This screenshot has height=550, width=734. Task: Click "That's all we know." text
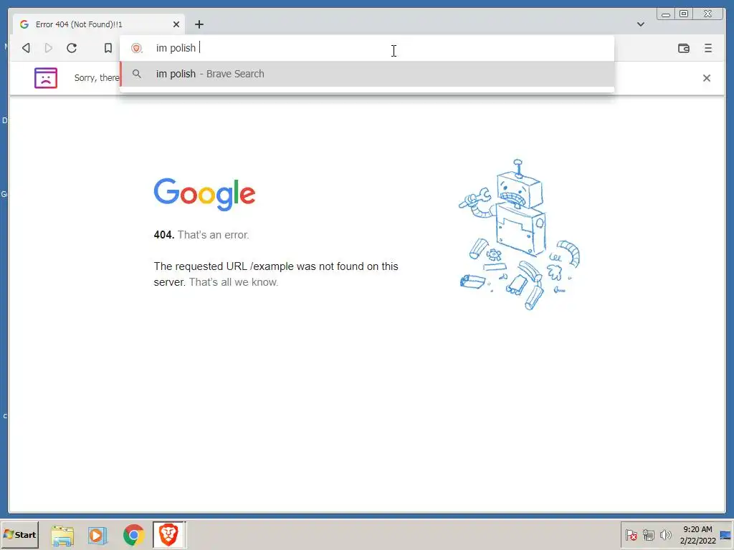point(234,282)
